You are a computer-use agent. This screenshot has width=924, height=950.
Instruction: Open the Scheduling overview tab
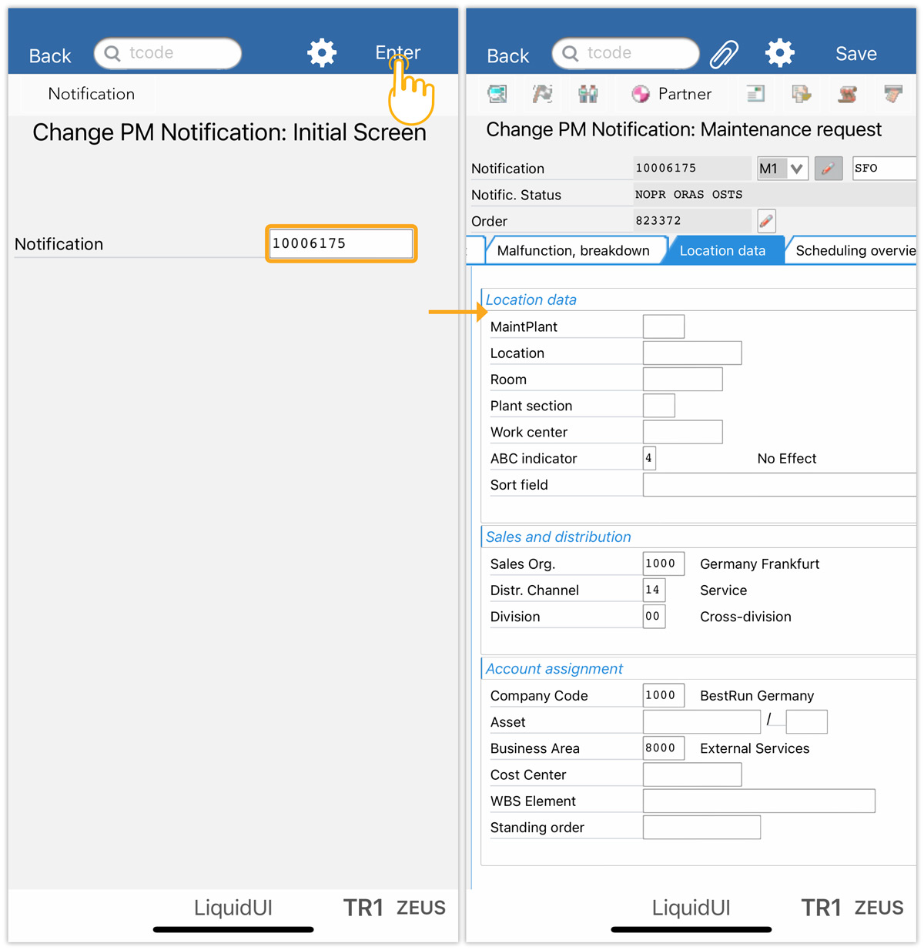[855, 250]
